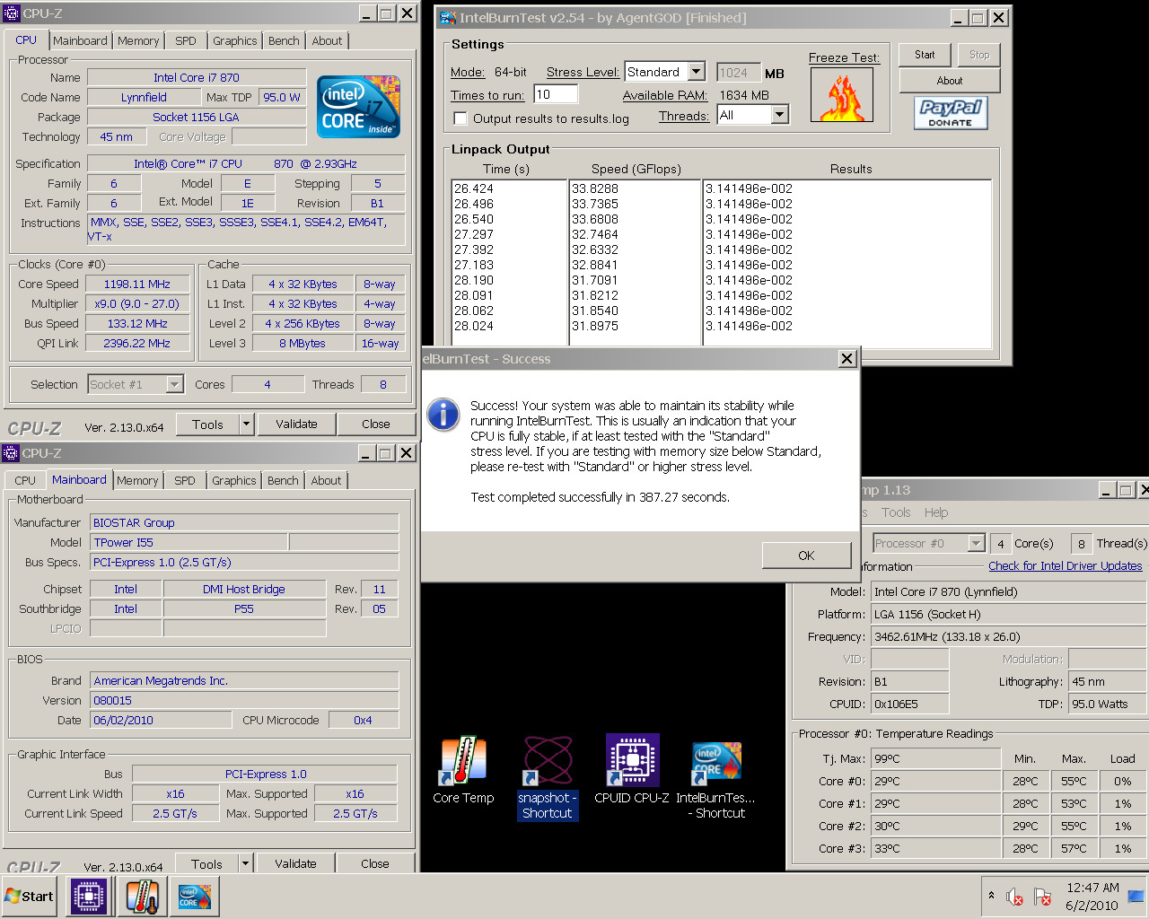Click Tools button in top CPU-Z window
1149x919 pixels.
coord(207,424)
